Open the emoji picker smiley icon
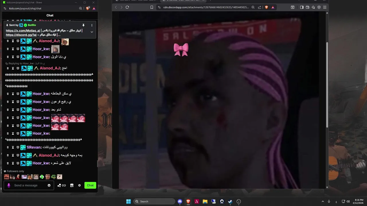 [x=49, y=185]
